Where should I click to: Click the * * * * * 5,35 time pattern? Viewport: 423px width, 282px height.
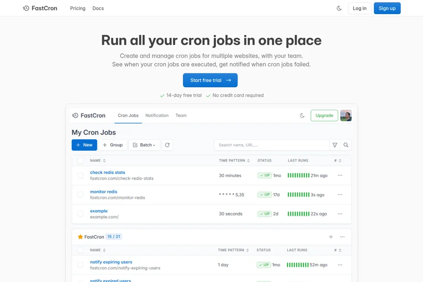click(231, 195)
